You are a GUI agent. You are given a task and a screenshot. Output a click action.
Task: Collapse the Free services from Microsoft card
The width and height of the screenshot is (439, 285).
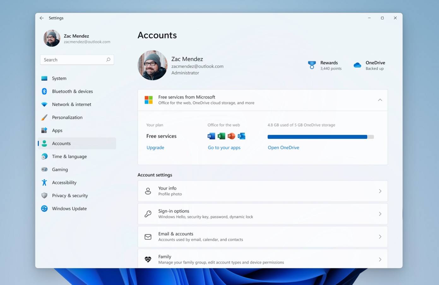coord(380,100)
